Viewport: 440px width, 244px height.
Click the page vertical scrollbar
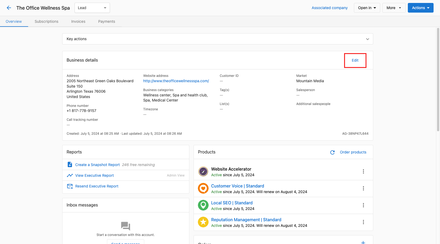pos(438,79)
